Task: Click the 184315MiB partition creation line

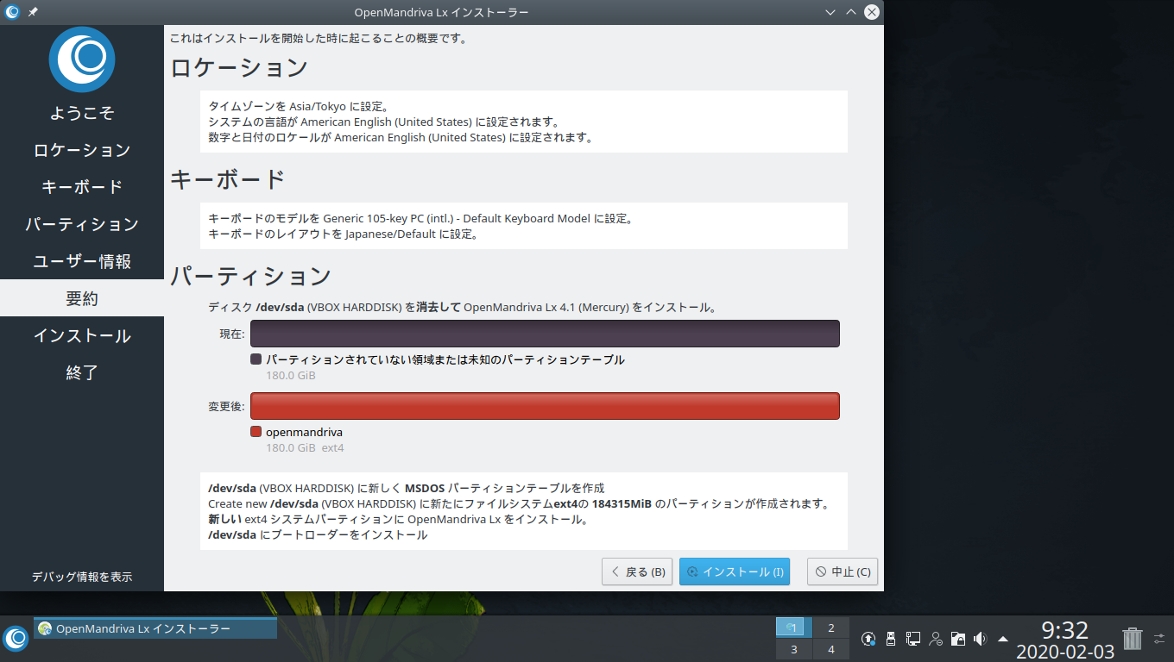Action: point(519,503)
